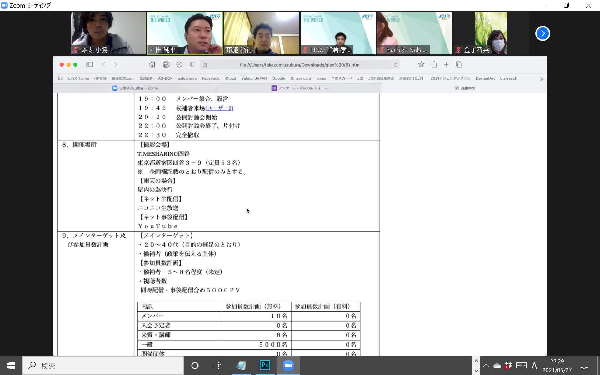Click the privacy shield icon

[192, 64]
